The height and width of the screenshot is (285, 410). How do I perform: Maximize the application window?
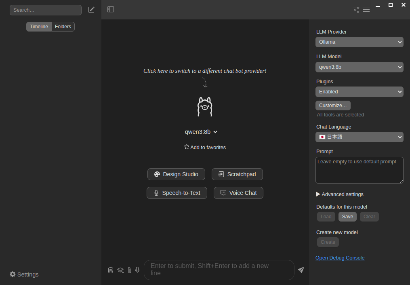(x=390, y=5)
